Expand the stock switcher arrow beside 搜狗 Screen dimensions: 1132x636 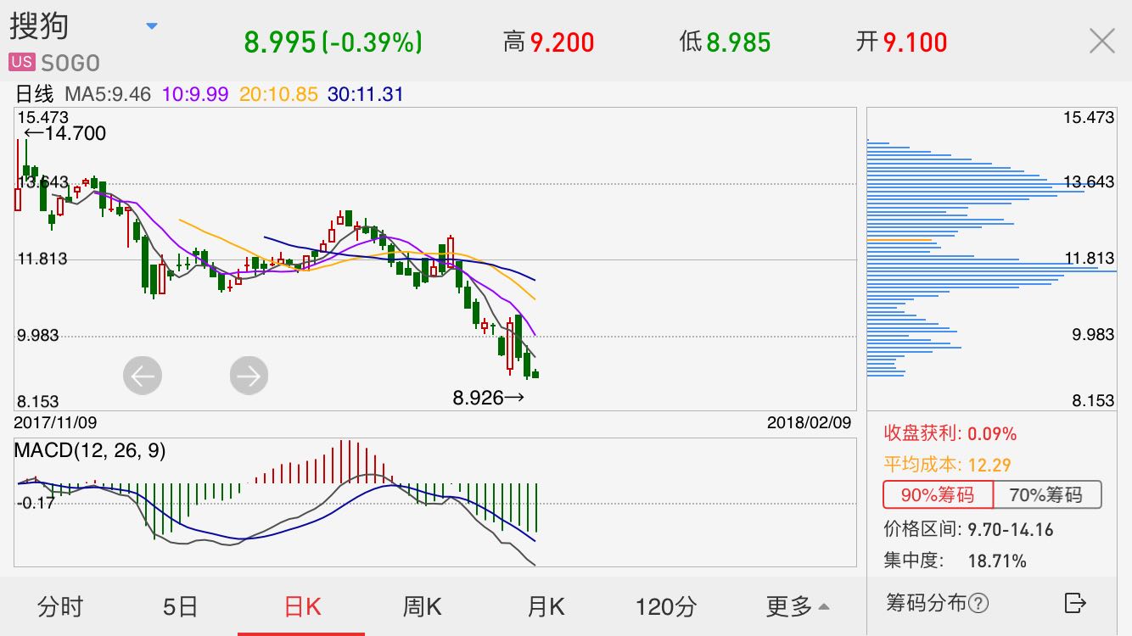coord(152,26)
